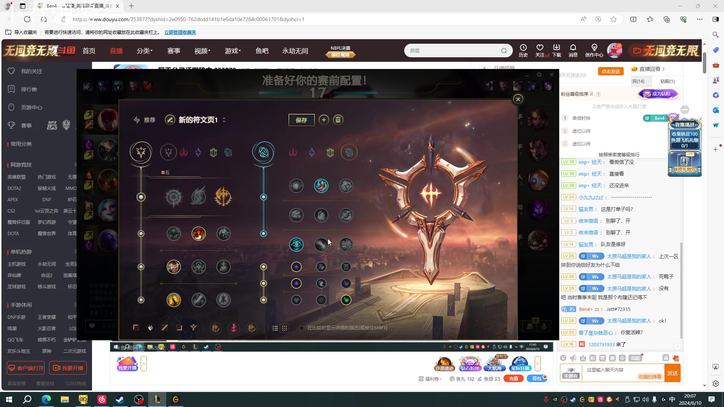The width and height of the screenshot is (724, 407).
Task: Click the 高能 chat toolbar button
Action: [635, 358]
